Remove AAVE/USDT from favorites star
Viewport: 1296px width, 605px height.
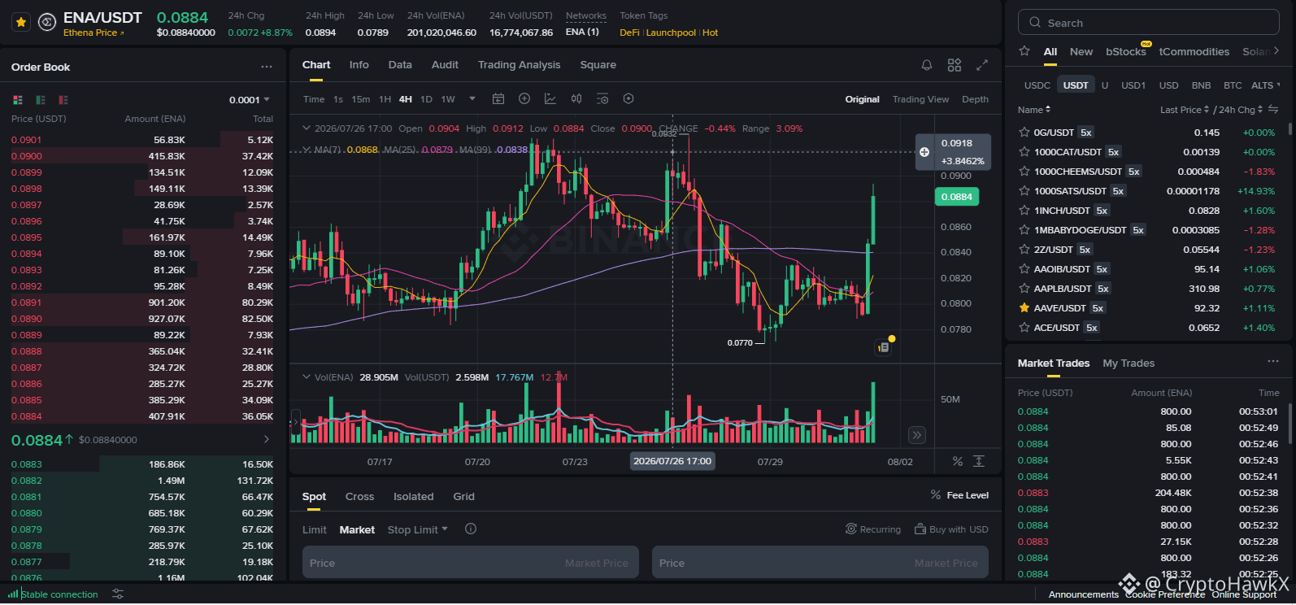[1024, 307]
